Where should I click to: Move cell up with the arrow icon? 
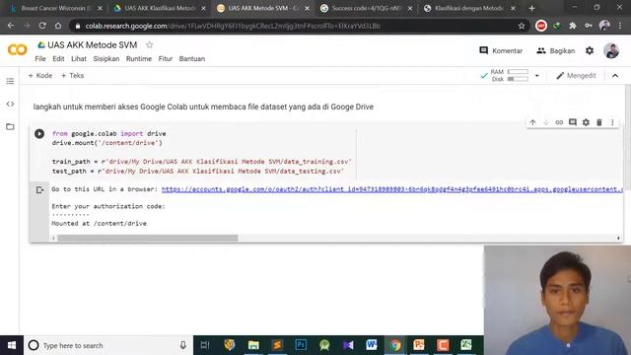532,122
